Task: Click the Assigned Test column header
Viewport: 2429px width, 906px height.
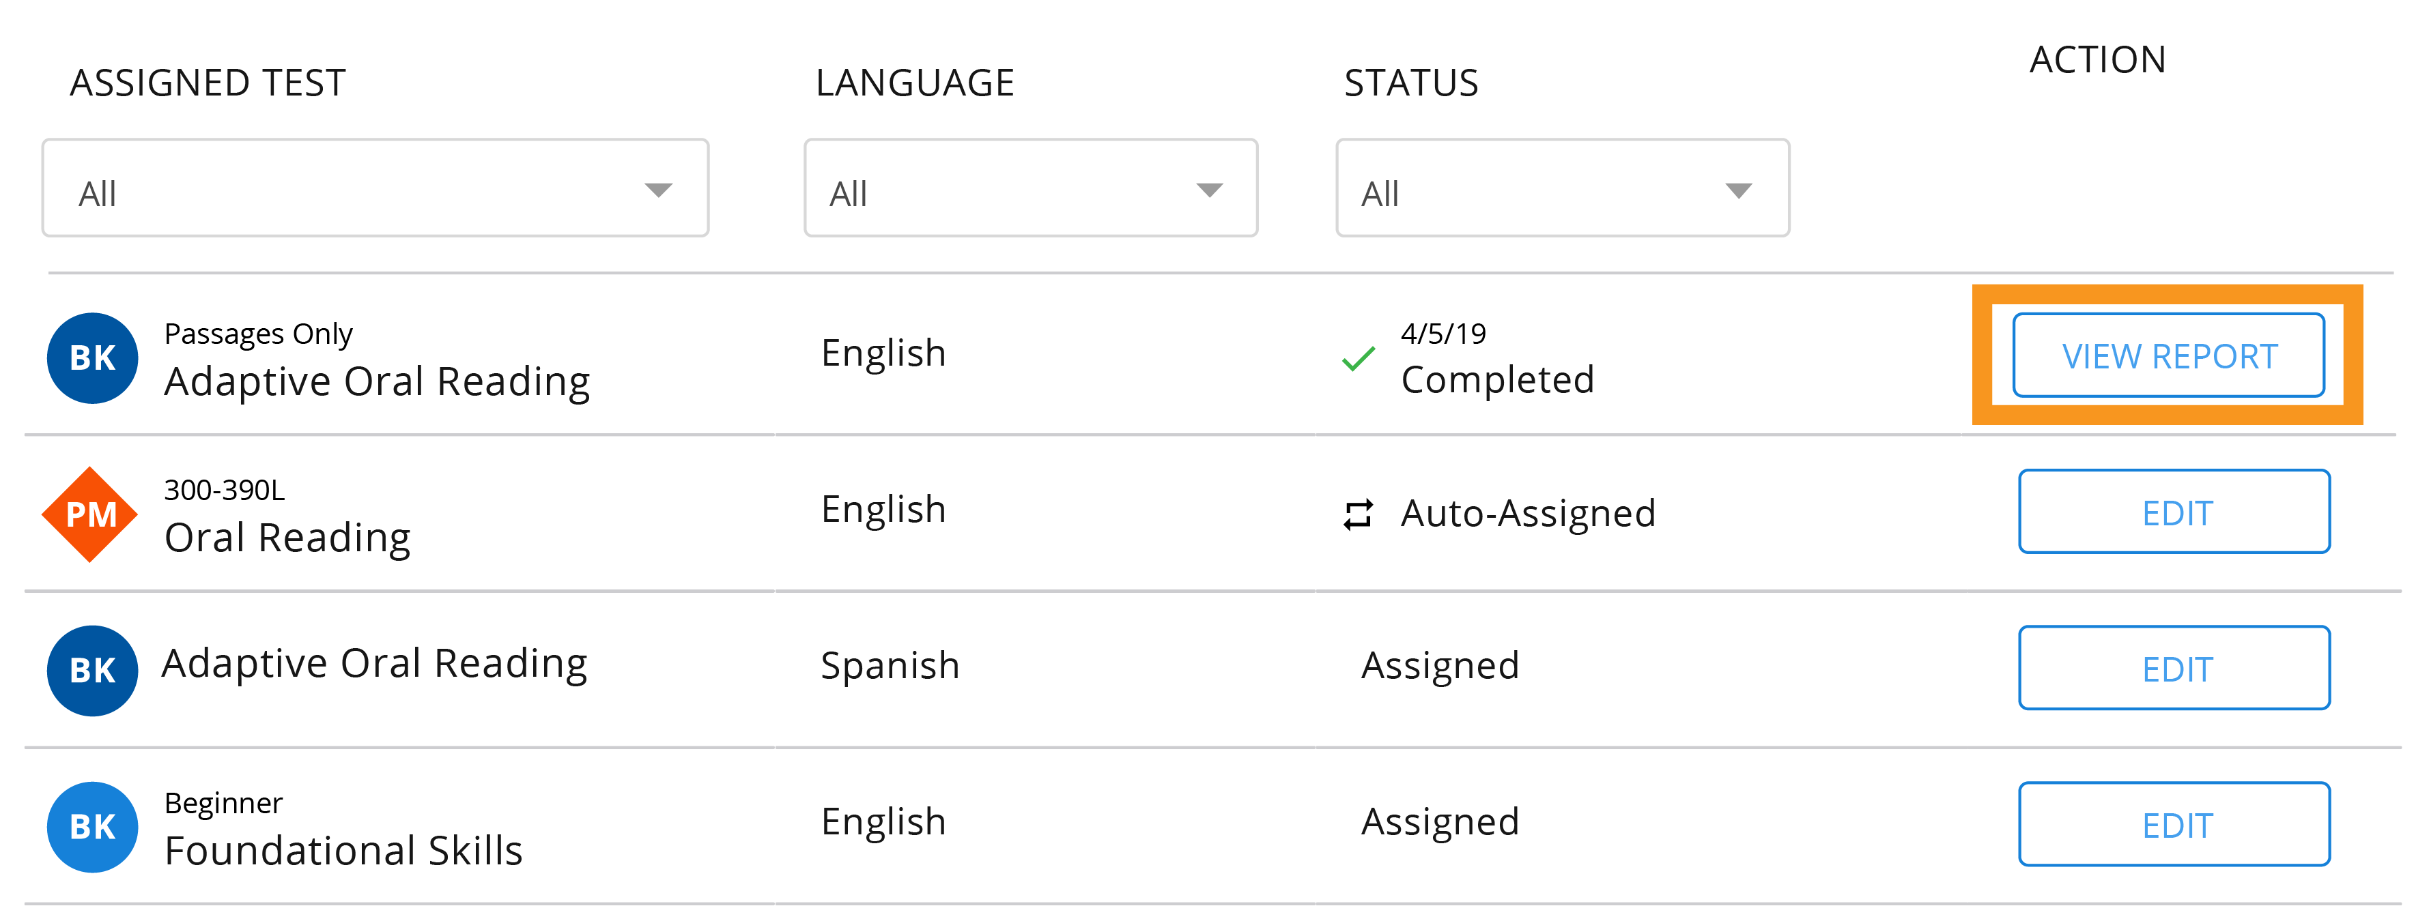Action: [x=208, y=83]
